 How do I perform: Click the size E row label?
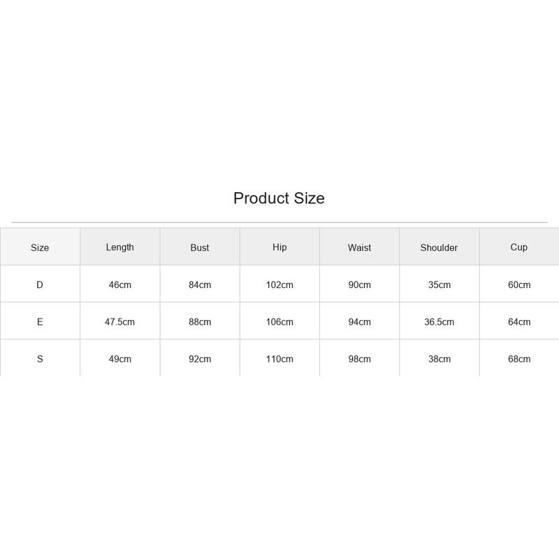(40, 321)
